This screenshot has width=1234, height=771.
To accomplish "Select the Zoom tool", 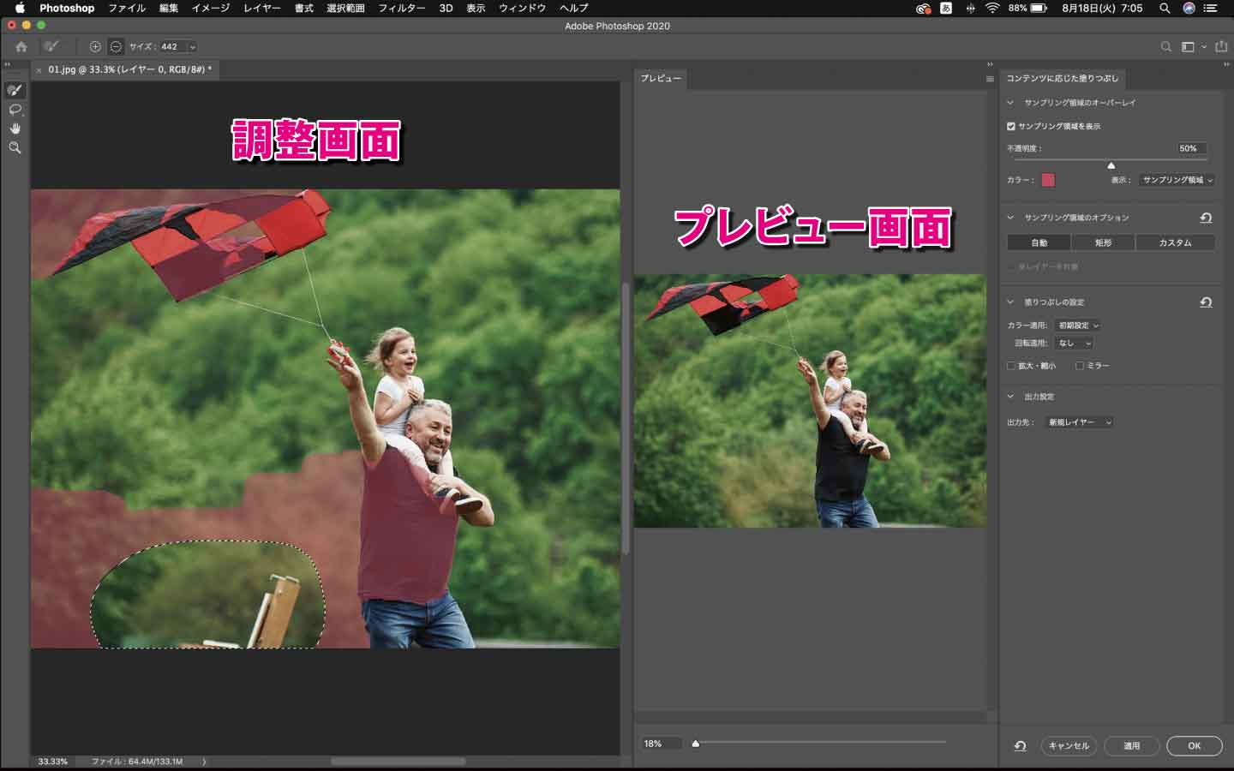I will point(14,147).
